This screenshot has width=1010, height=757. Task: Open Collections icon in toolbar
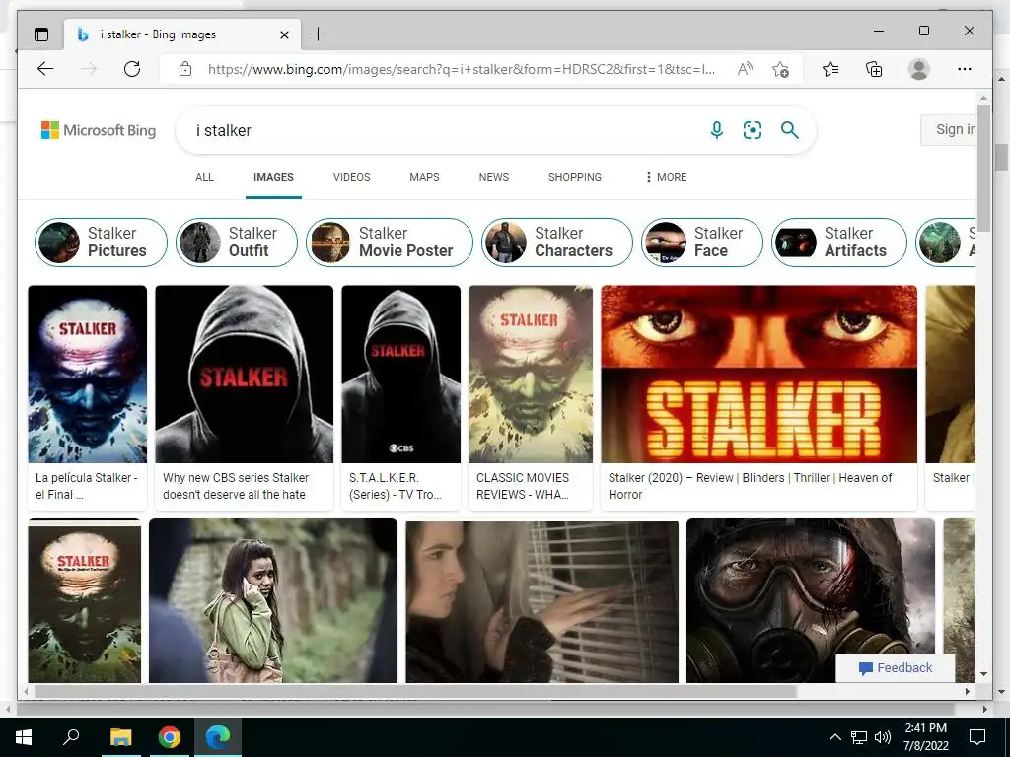tap(874, 69)
